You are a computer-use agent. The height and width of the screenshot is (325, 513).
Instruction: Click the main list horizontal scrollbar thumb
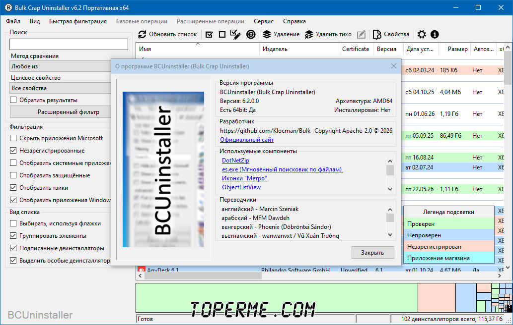tap(203, 276)
